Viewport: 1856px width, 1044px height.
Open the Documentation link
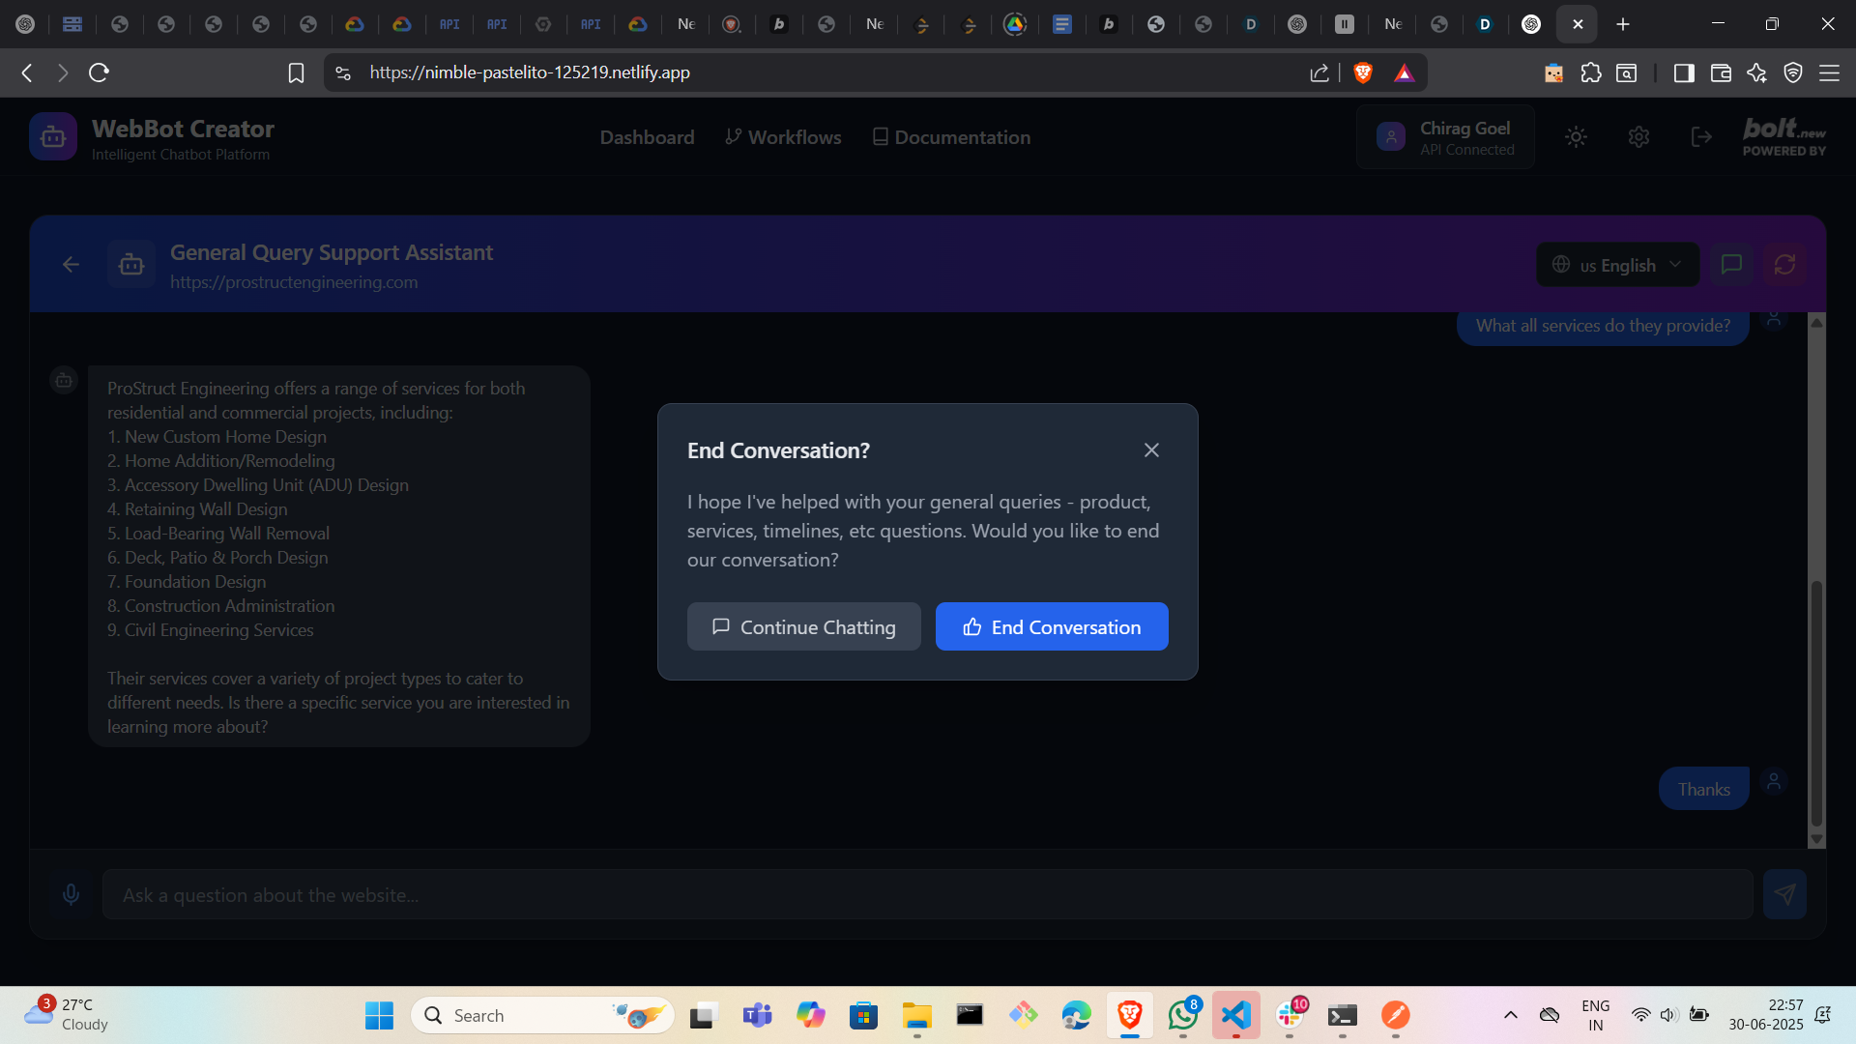pyautogui.click(x=951, y=137)
